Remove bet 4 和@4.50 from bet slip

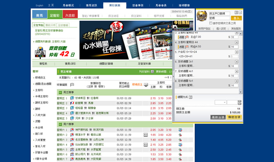click(236, 42)
